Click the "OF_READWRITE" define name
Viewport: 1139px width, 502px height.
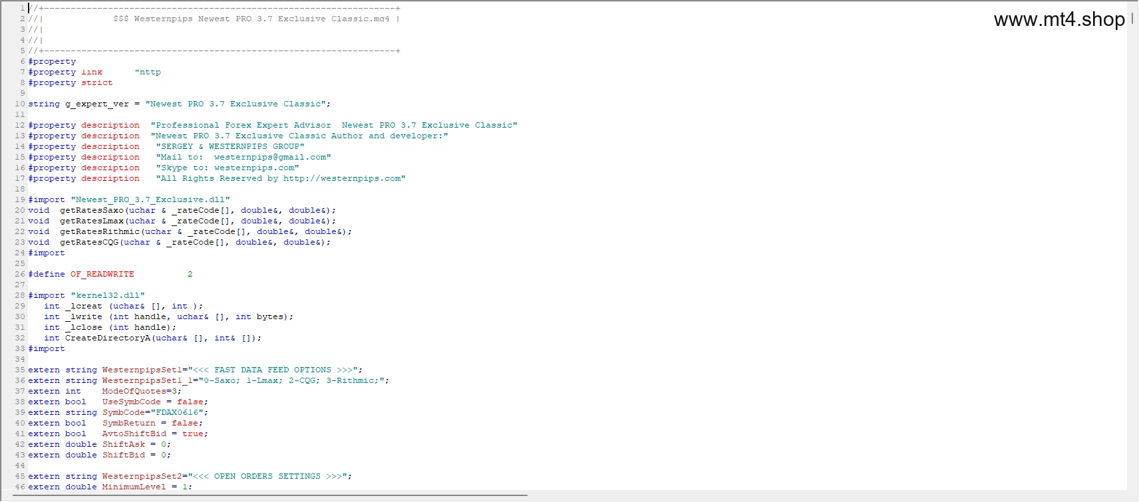pyautogui.click(x=102, y=274)
